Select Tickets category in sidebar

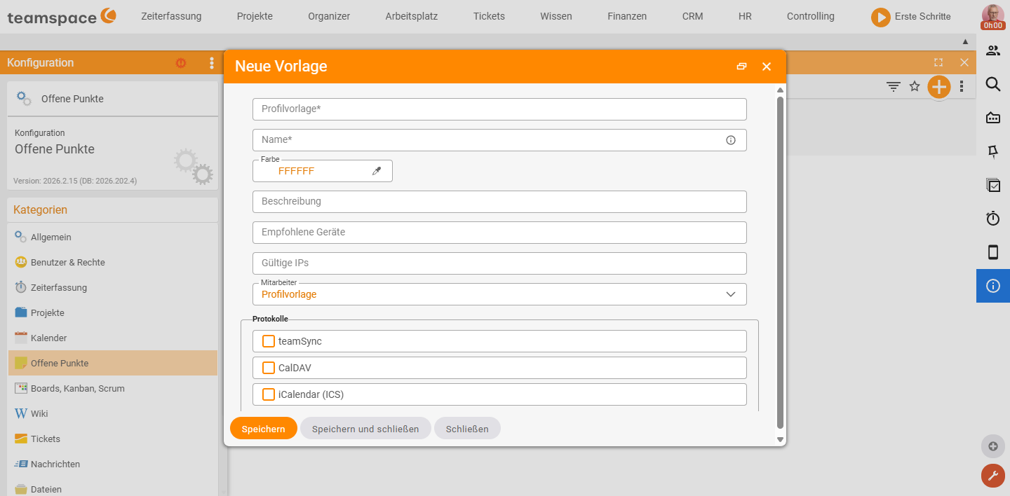(113, 439)
